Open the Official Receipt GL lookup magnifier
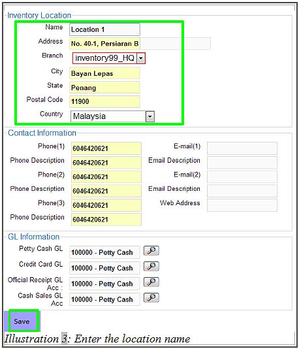 click(151, 282)
